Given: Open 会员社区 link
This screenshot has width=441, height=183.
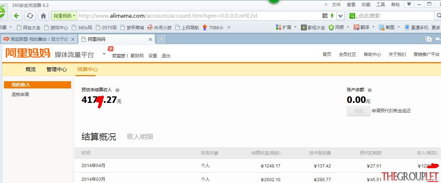Looking at the screenshot, I should (348, 55).
